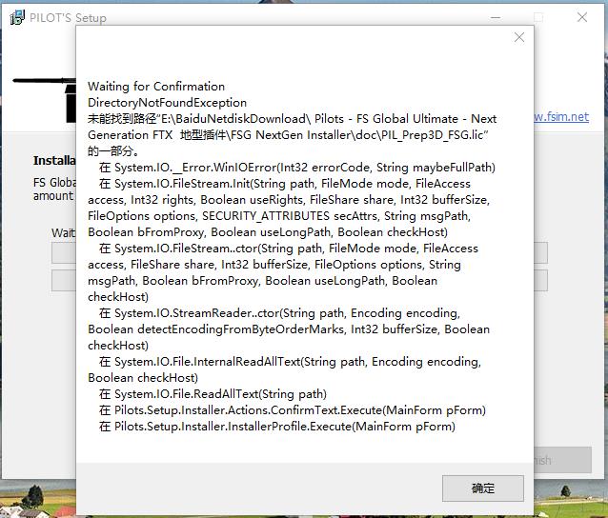Click the 'Waiting for Confirmation' text line

(x=156, y=86)
